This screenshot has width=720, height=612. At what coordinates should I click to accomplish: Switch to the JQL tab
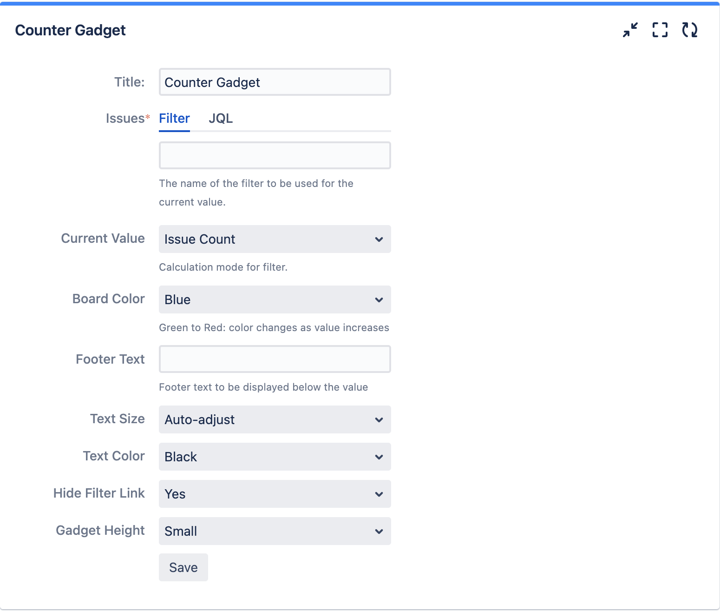pos(221,119)
